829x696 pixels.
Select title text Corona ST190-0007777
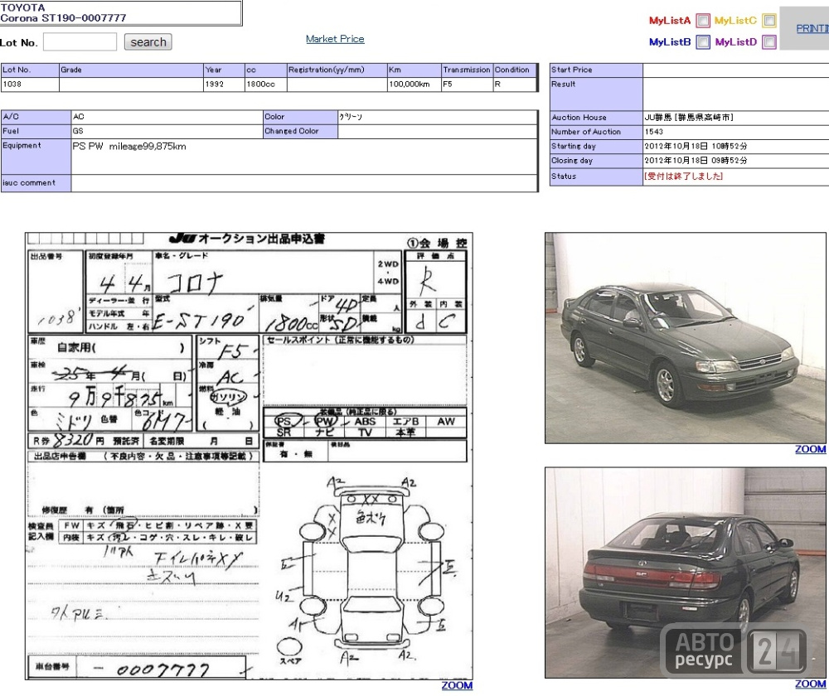(63, 18)
